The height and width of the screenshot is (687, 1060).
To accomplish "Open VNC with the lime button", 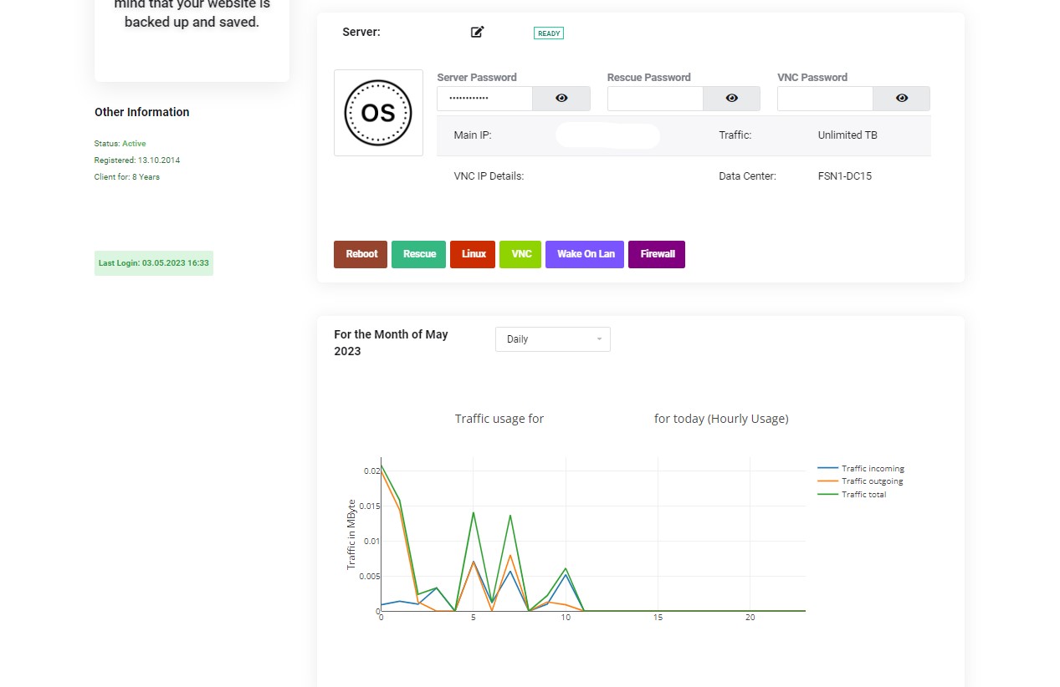I will [520, 254].
